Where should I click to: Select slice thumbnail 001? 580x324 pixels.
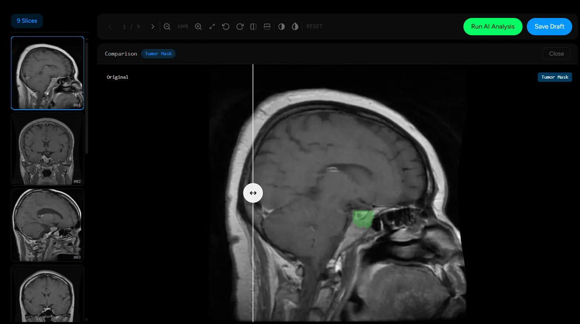[47, 73]
